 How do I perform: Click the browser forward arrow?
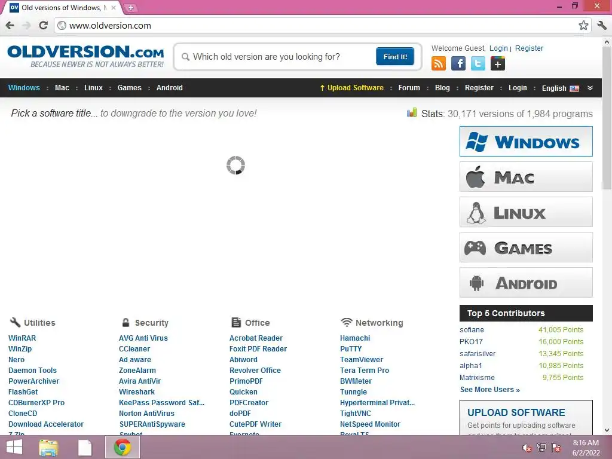[26, 26]
